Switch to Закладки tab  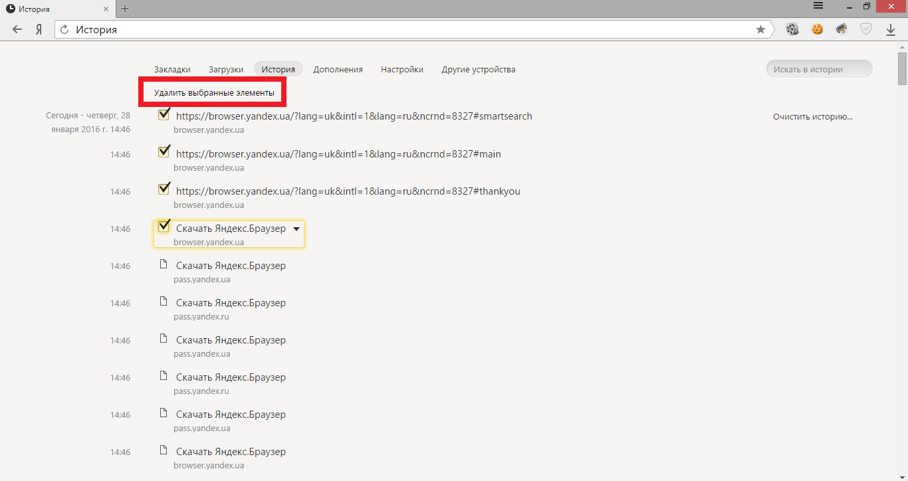point(172,69)
